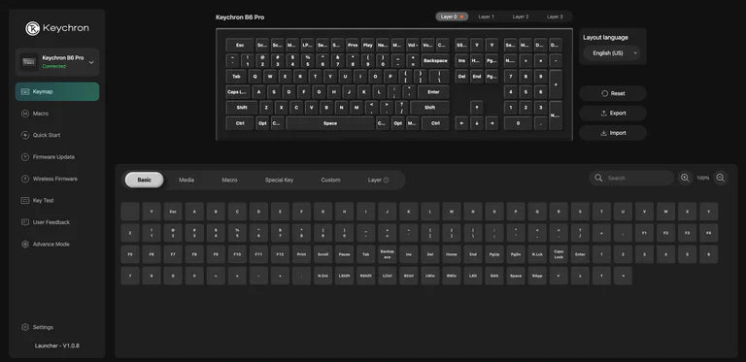The width and height of the screenshot is (746, 362).
Task: Choose the Esc keycode in the Basic list
Action: click(173, 212)
